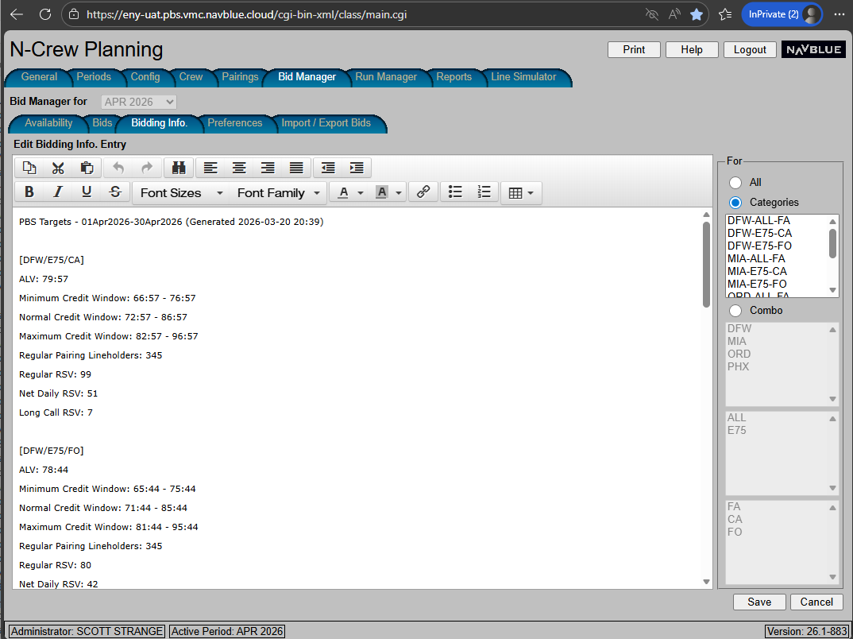Switch to the Config tab
The height and width of the screenshot is (639, 853).
click(145, 77)
